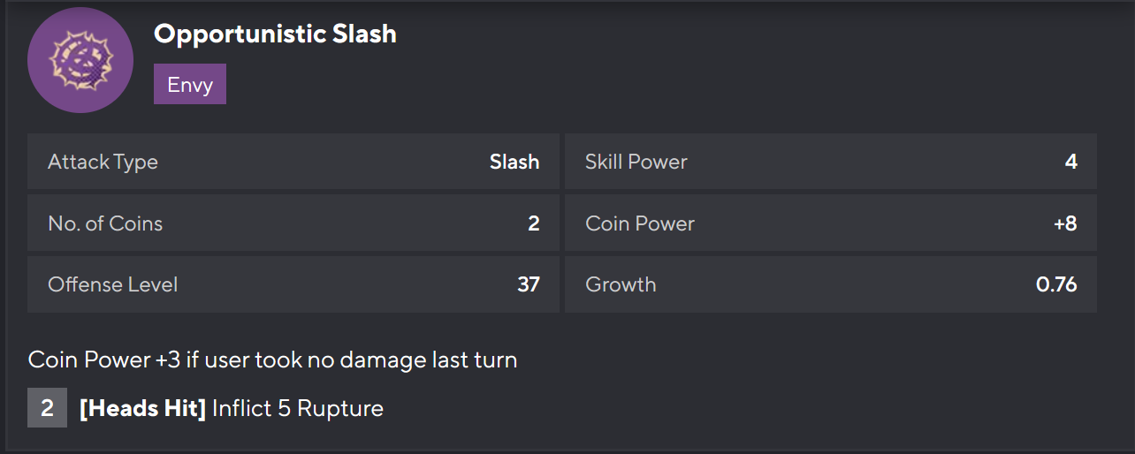Click the Skill Power value 4
Image resolution: width=1135 pixels, height=454 pixels.
click(x=1070, y=162)
